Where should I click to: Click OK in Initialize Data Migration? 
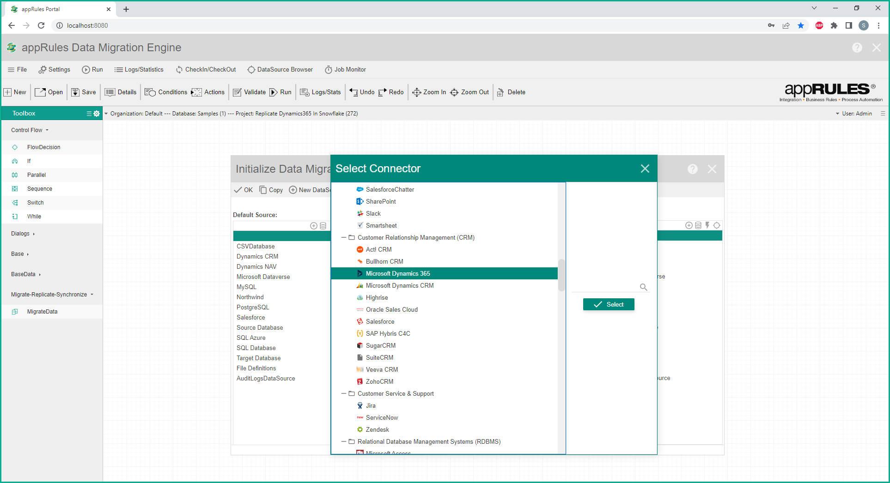(x=244, y=190)
